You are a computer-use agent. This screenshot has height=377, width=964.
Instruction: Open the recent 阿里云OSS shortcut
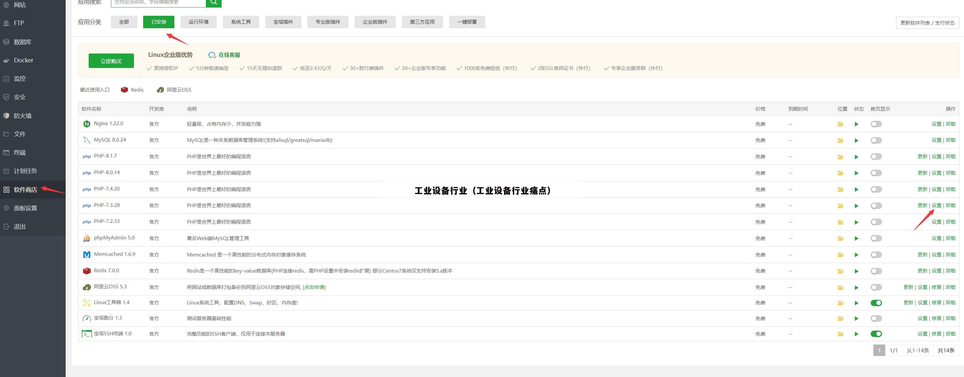pyautogui.click(x=174, y=90)
